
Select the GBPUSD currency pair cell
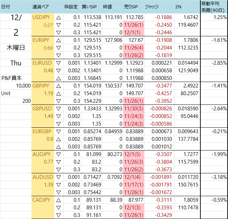pos(43,109)
